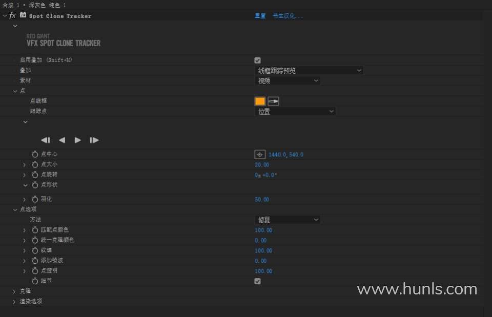Toggle the stopwatch for 添加噪波

(35, 261)
